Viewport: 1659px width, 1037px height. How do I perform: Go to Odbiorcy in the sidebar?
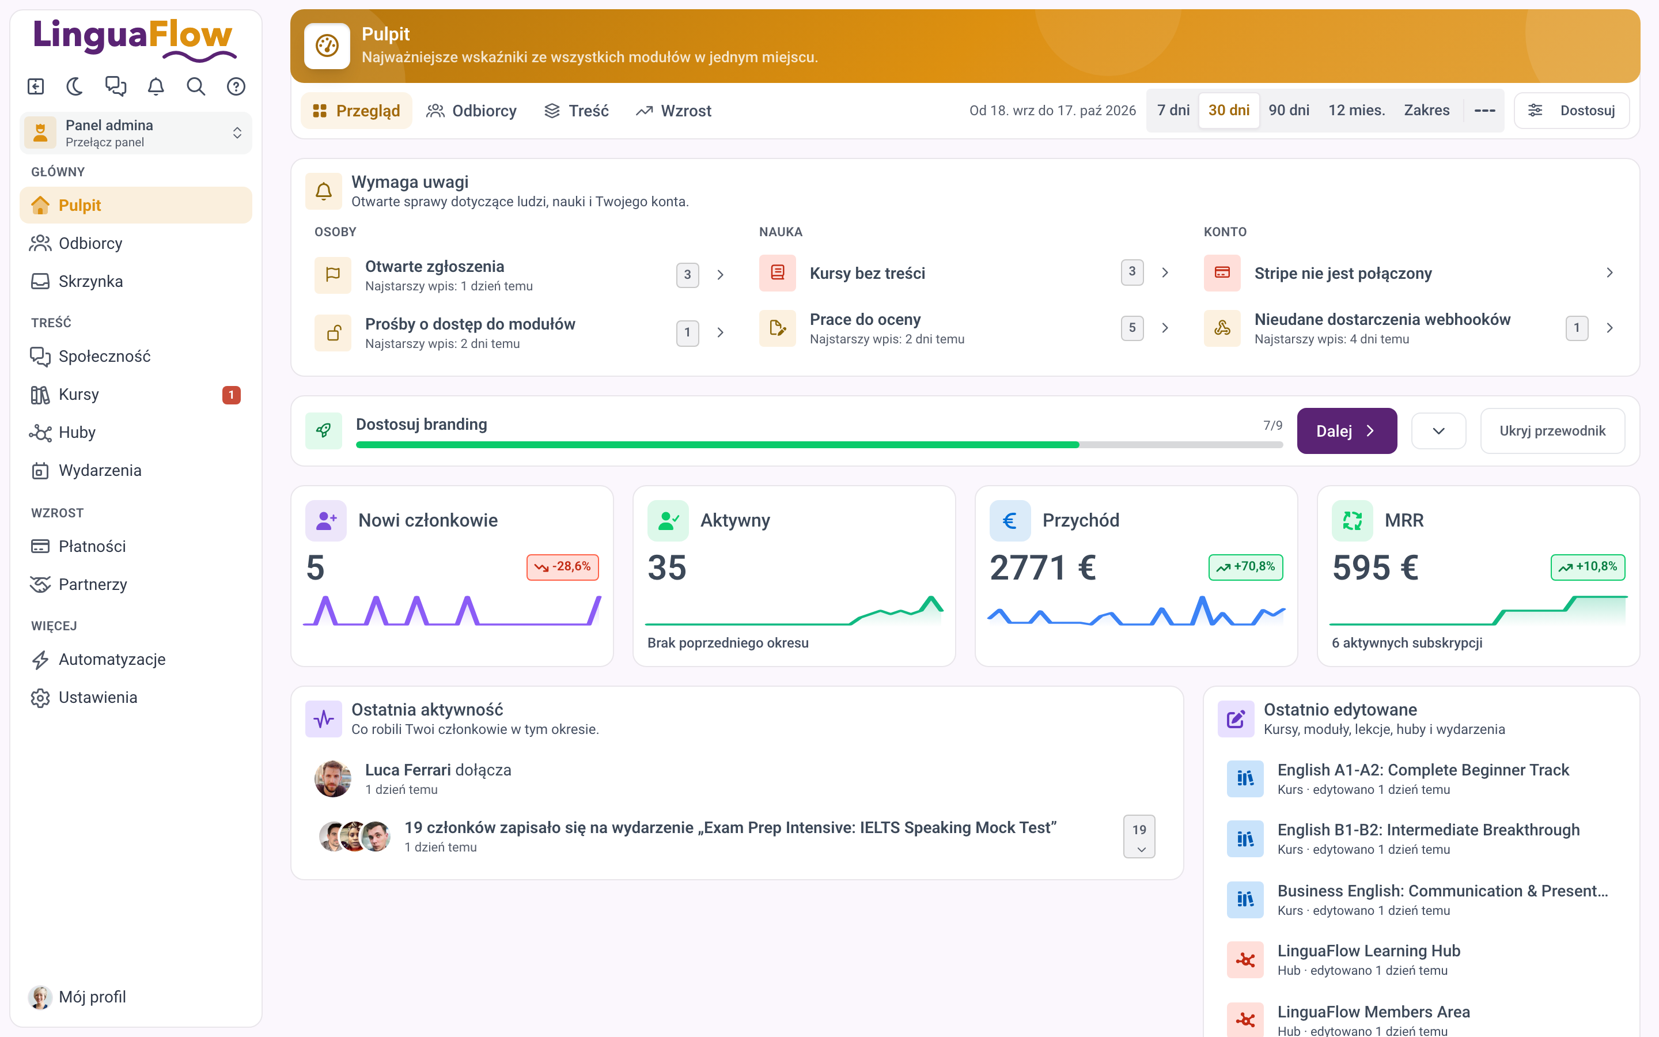tap(136, 244)
